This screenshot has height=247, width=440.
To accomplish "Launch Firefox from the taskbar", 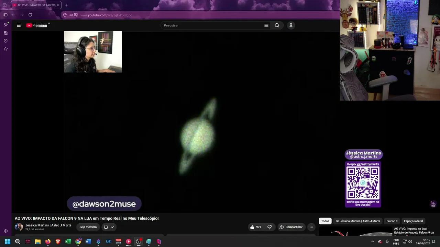I will click(48, 242).
